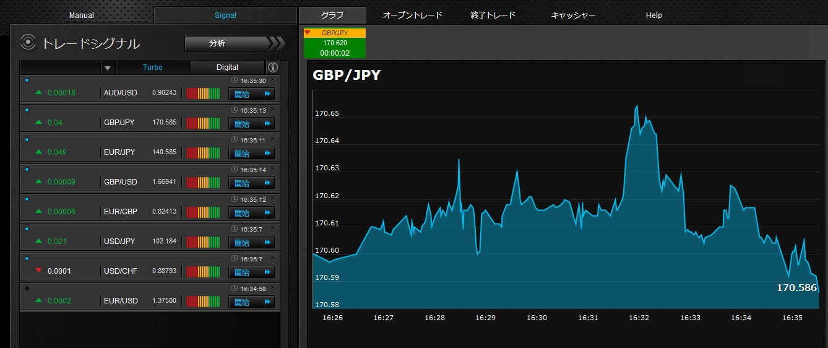Start the USD/JPY signal trade
This screenshot has width=828, height=348.
(251, 242)
